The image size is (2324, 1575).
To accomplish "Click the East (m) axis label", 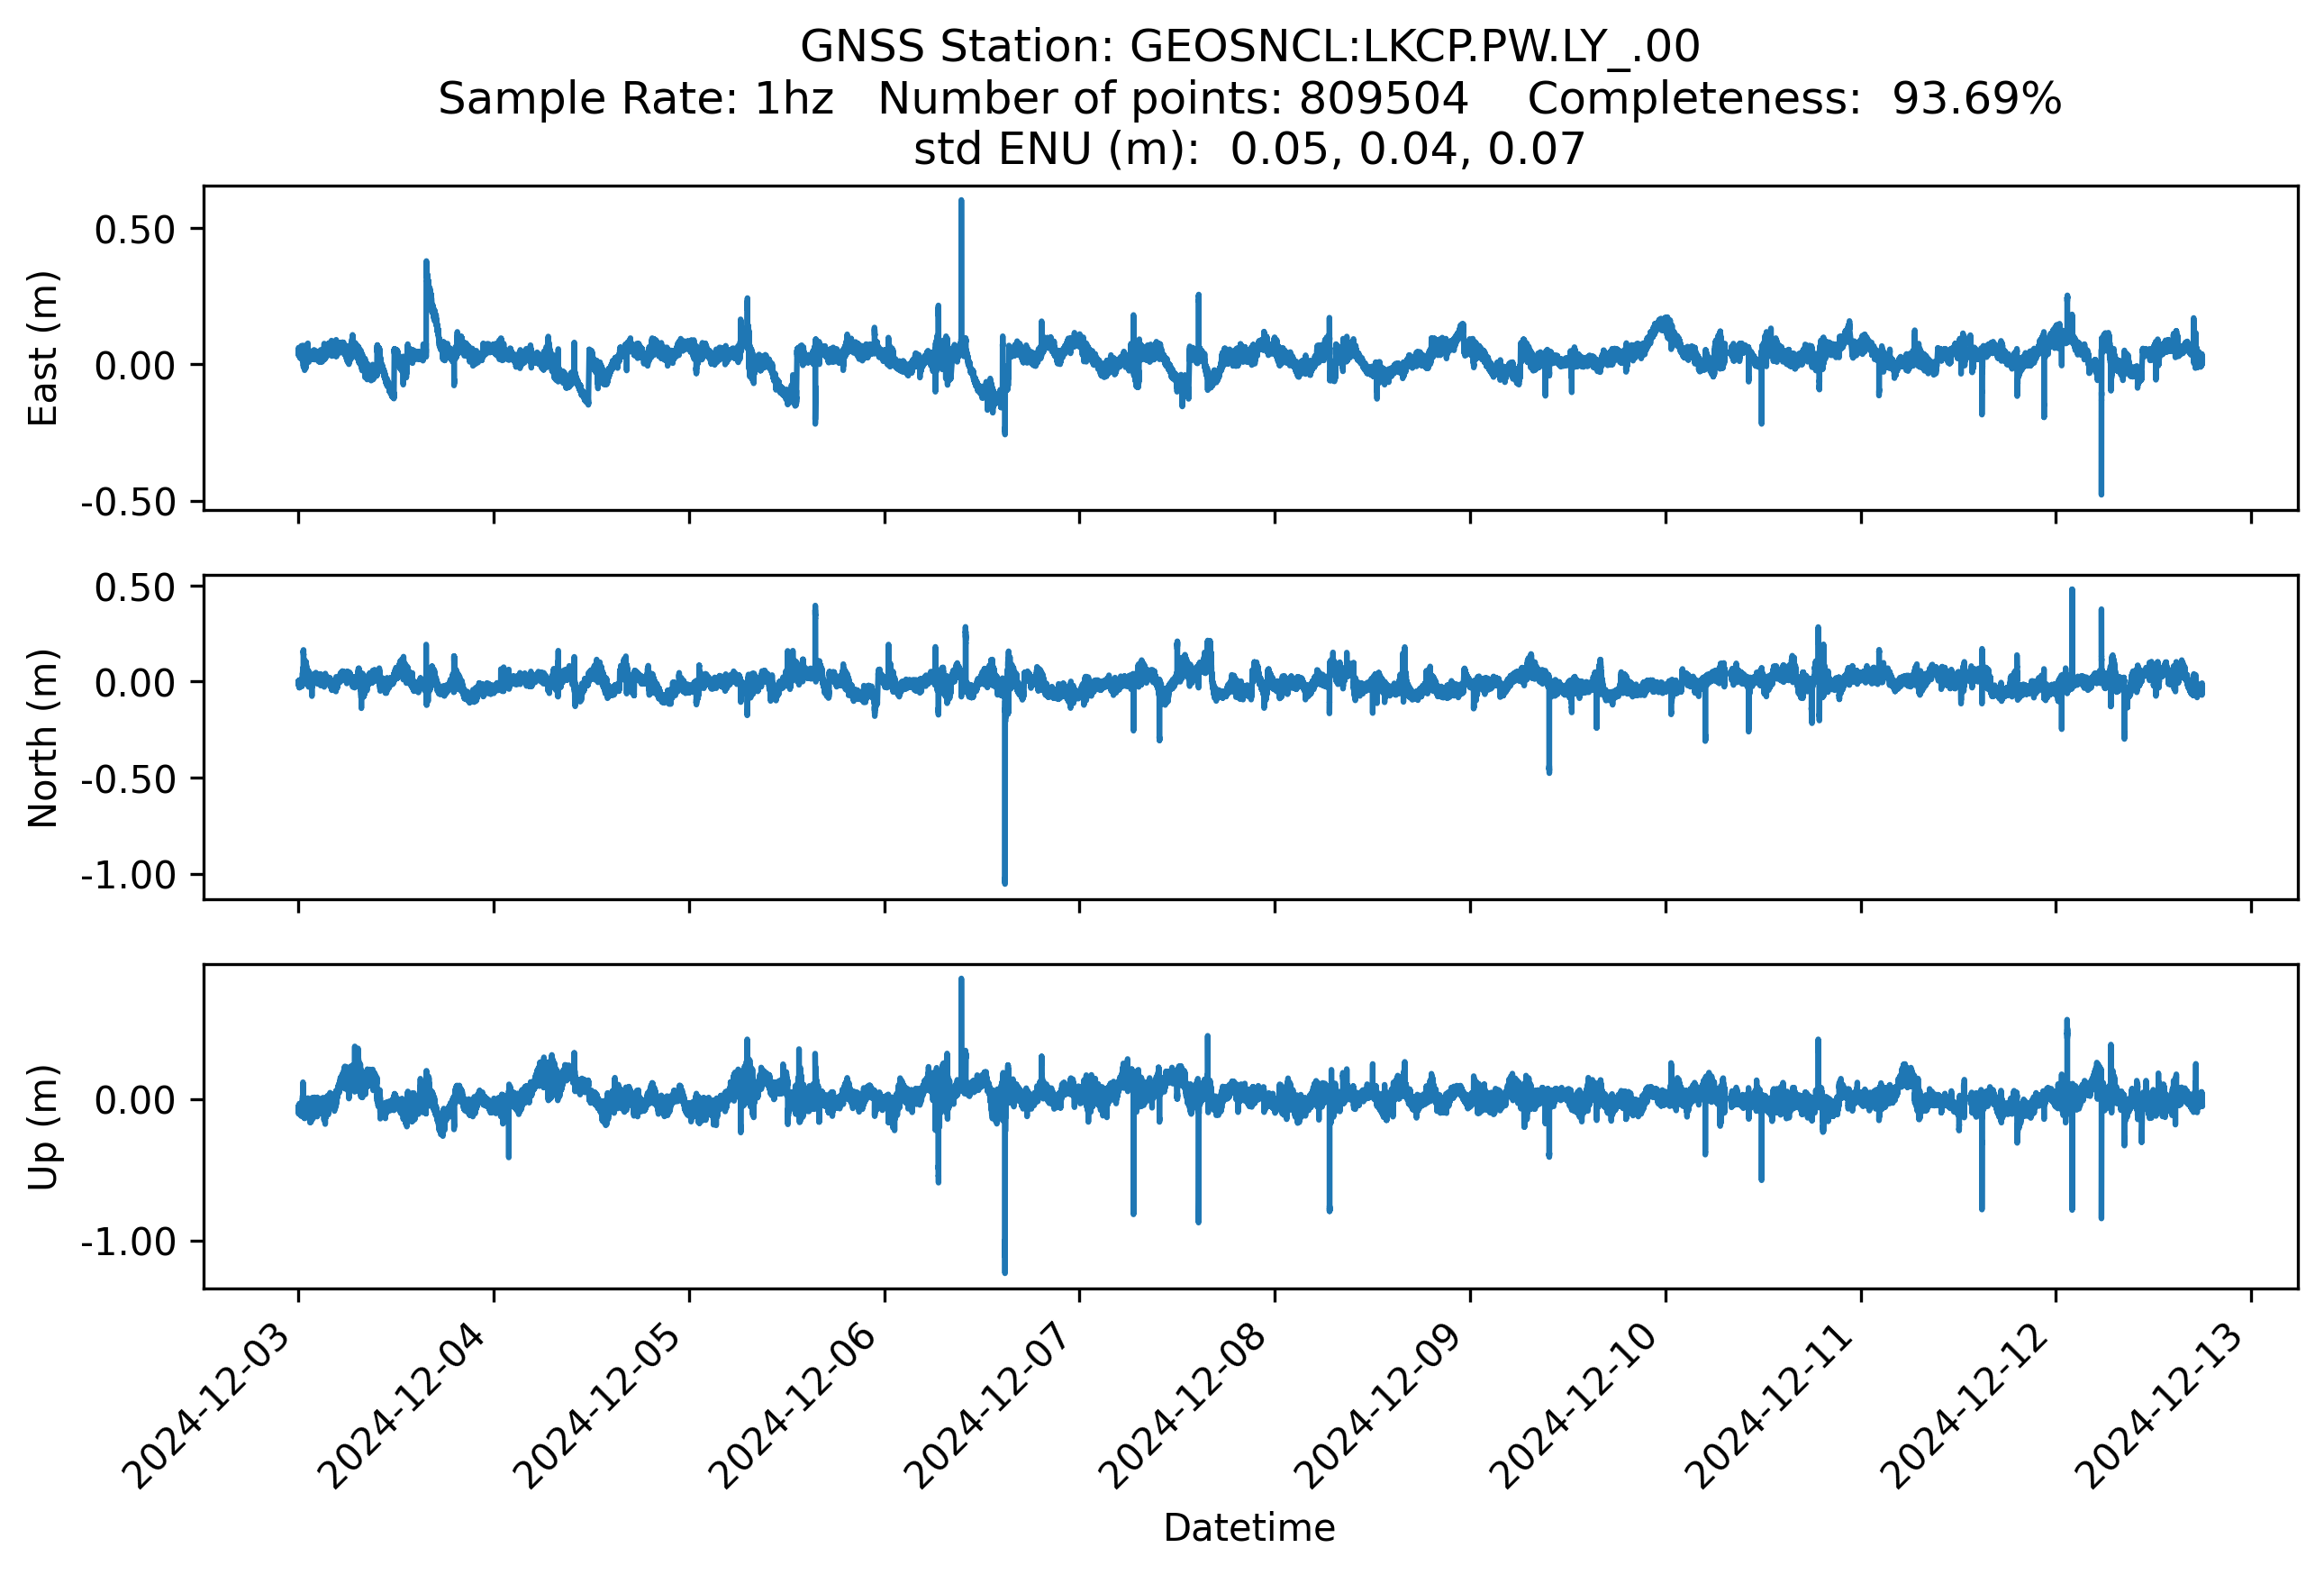I will click(x=43, y=348).
